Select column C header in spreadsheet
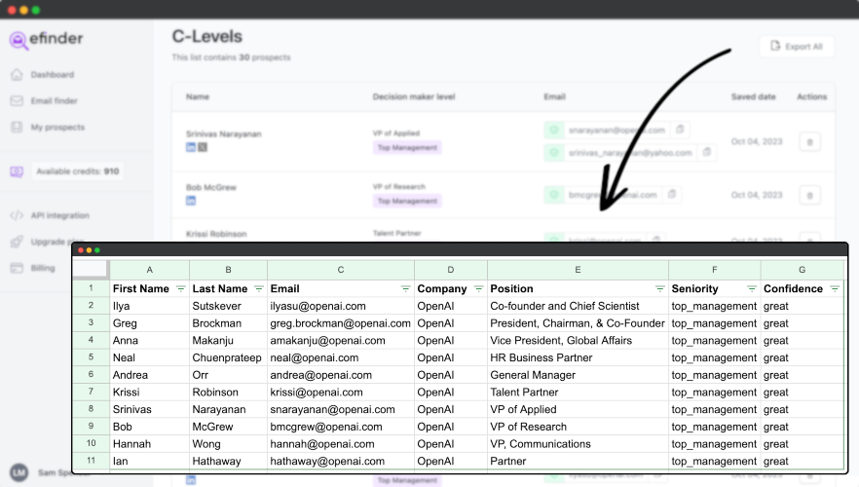859x487 pixels. [x=341, y=270]
